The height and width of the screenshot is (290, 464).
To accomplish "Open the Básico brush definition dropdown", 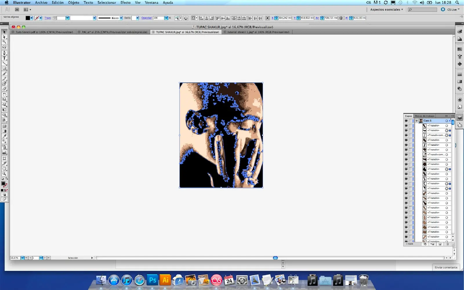I will click(121, 18).
